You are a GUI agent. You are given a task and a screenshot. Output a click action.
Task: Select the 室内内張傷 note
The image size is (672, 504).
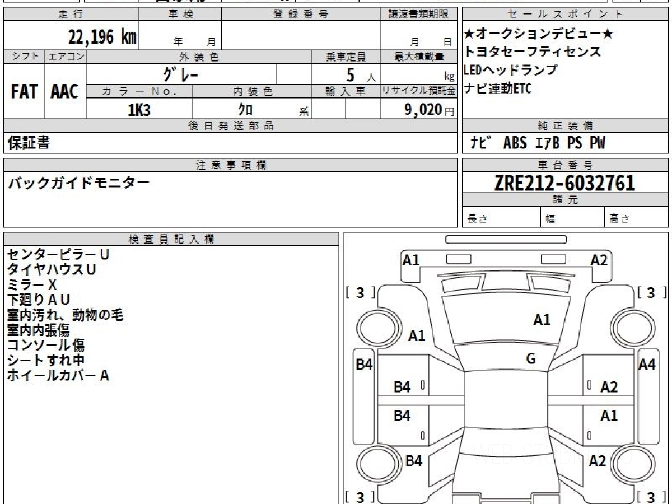[38, 330]
